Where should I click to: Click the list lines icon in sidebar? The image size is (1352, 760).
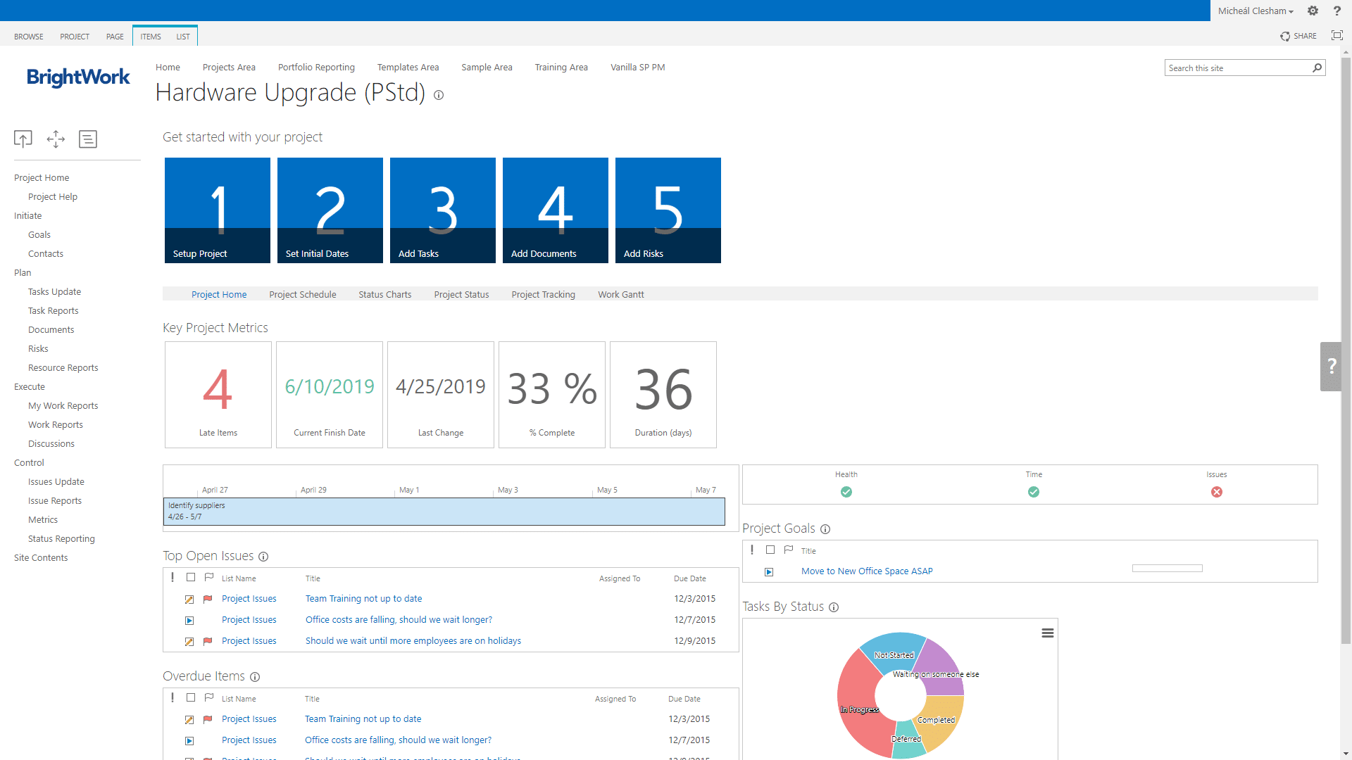coord(88,139)
